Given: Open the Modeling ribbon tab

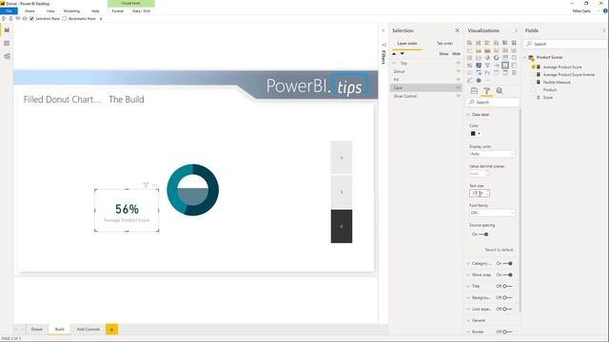Looking at the screenshot, I should pyautogui.click(x=71, y=10).
